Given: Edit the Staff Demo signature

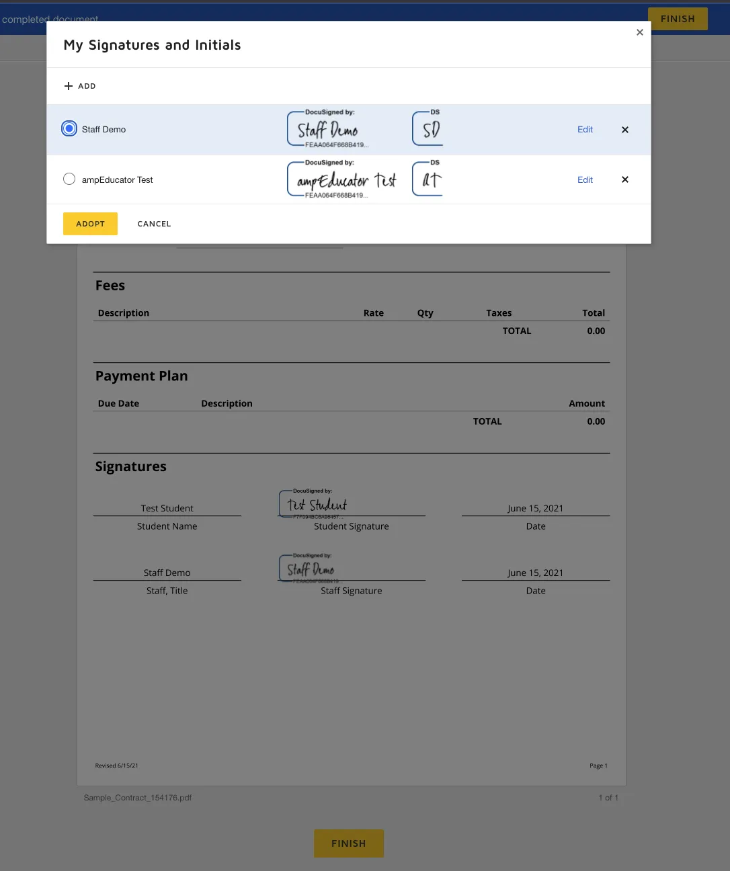Looking at the screenshot, I should click(585, 130).
